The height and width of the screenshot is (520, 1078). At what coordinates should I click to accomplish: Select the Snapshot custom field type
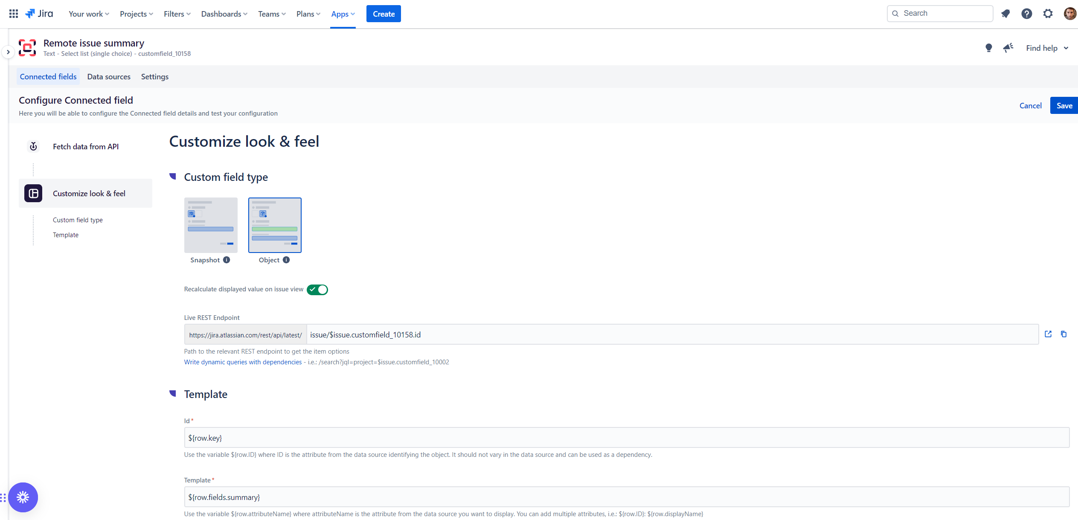point(211,225)
